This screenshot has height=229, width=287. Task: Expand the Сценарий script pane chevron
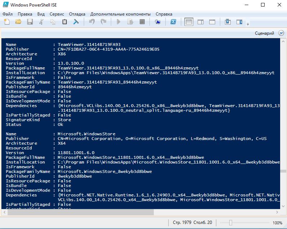pos(281,33)
